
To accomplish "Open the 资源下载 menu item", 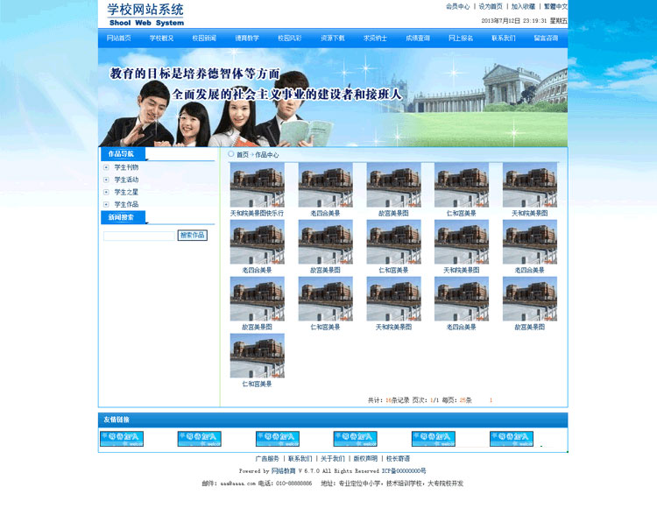I will click(x=332, y=39).
